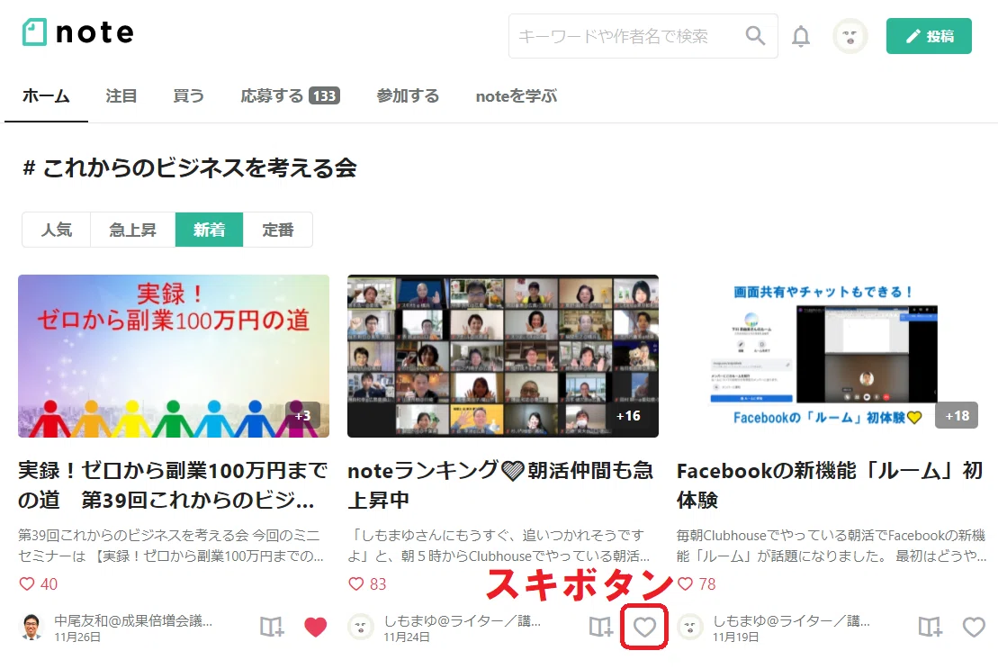Open the Facebook ルーム初体験 thumbnail
The width and height of the screenshot is (998, 669).
tap(832, 356)
